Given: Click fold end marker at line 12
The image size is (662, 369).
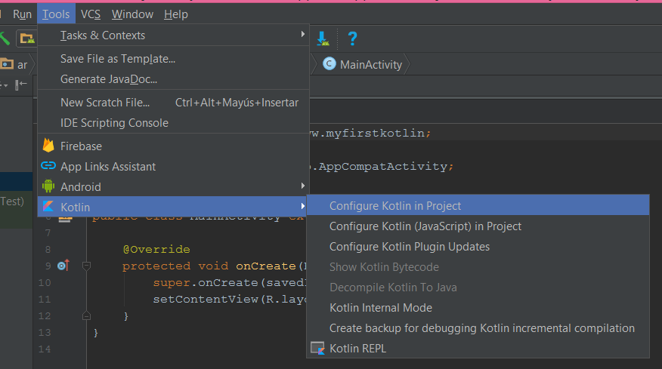Looking at the screenshot, I should (x=87, y=316).
